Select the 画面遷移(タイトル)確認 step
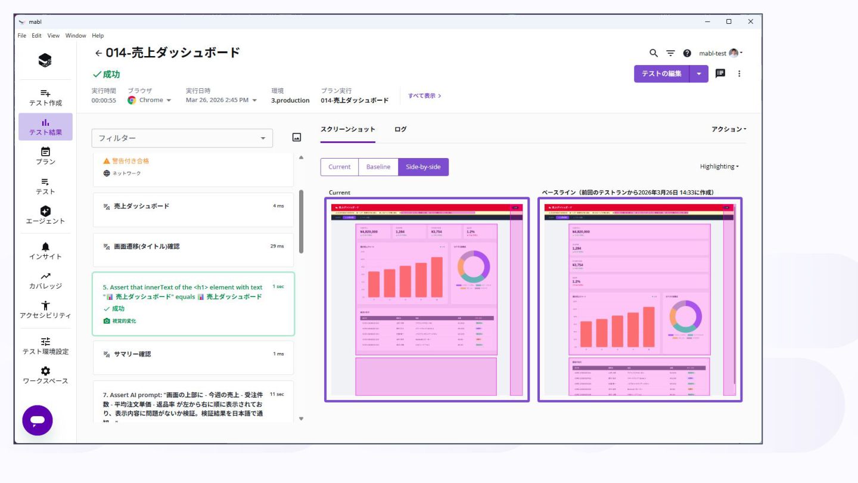Viewport: 858px width, 483px height. click(193, 250)
